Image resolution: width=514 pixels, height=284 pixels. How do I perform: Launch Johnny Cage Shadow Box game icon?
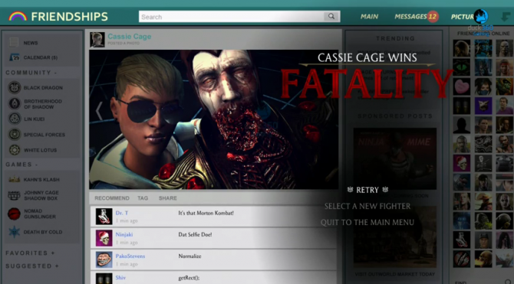click(x=15, y=195)
